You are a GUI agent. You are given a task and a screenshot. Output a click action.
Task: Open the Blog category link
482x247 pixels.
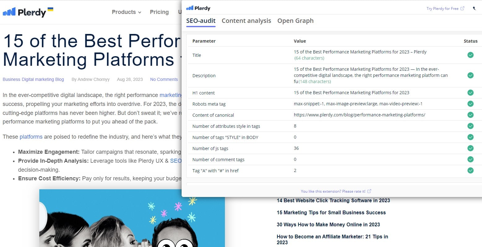click(59, 79)
